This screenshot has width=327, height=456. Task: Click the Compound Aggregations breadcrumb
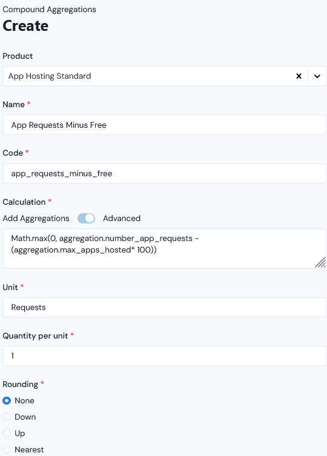[x=49, y=10]
